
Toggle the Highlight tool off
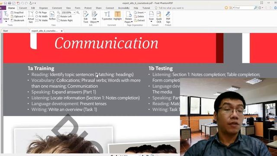click(117, 16)
